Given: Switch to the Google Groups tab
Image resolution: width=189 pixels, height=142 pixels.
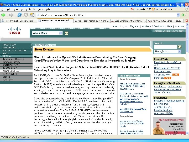Looking at the screenshot, I should 19,21.
